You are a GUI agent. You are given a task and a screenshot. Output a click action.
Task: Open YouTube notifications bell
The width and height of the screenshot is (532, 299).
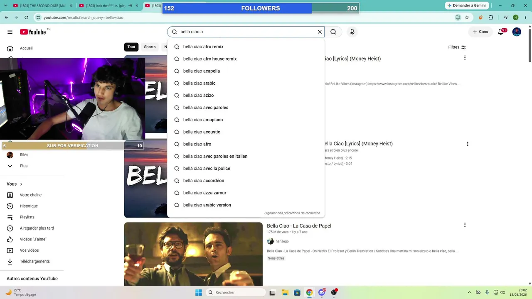click(502, 32)
